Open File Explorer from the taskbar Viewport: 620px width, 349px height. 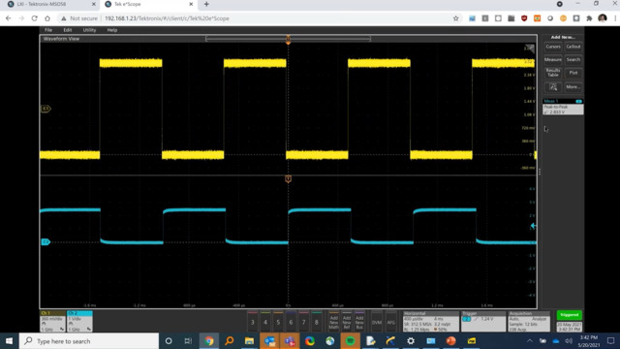[249, 340]
